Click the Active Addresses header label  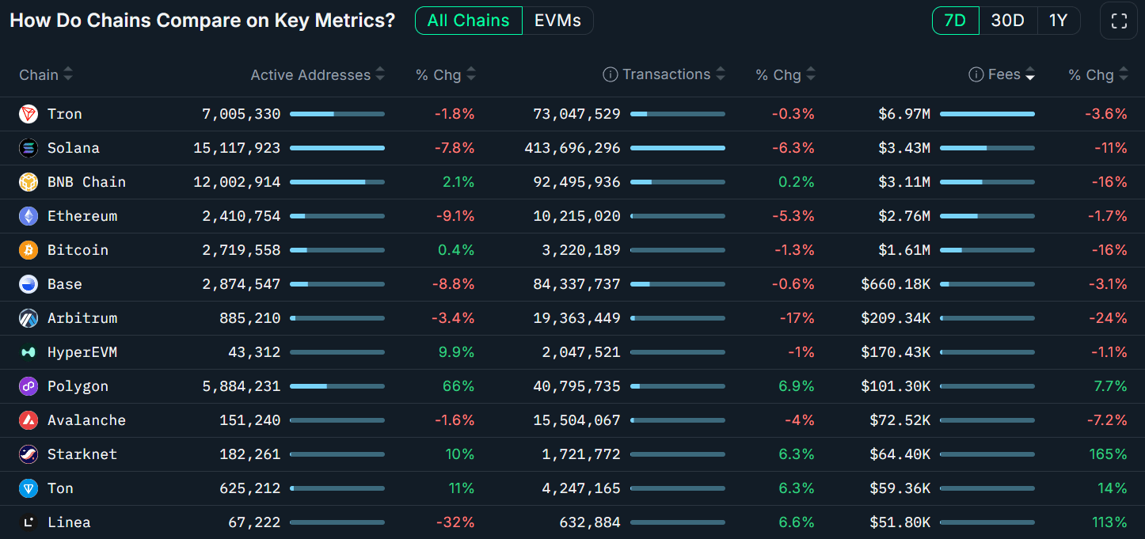click(310, 74)
